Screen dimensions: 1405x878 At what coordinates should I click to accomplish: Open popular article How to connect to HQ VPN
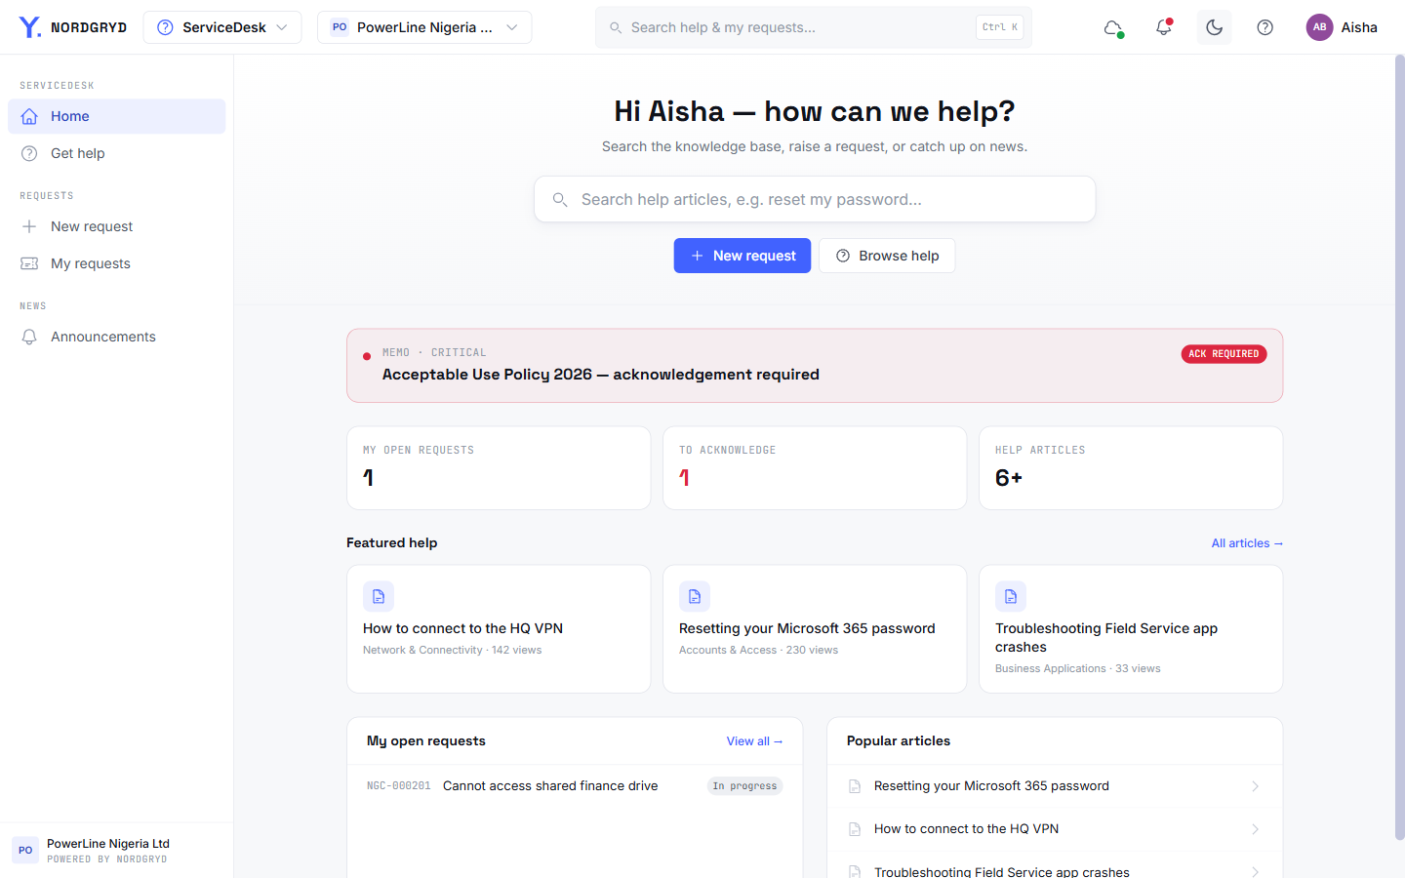[x=1055, y=829]
